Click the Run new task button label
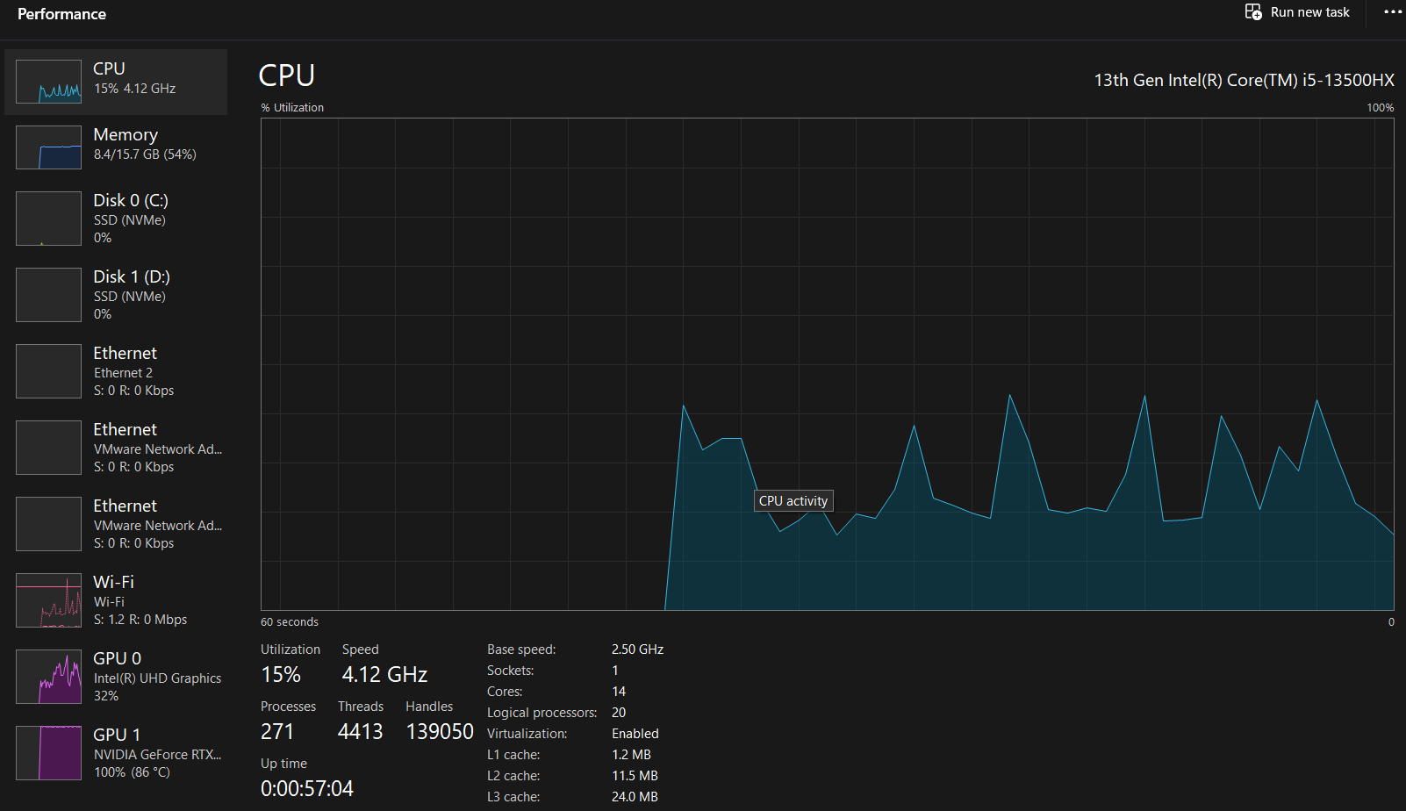Viewport: 1406px width, 811px height. [x=1310, y=12]
